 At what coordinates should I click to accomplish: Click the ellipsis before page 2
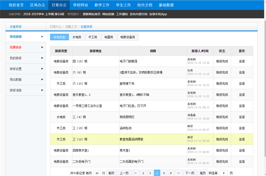[x=135, y=173]
